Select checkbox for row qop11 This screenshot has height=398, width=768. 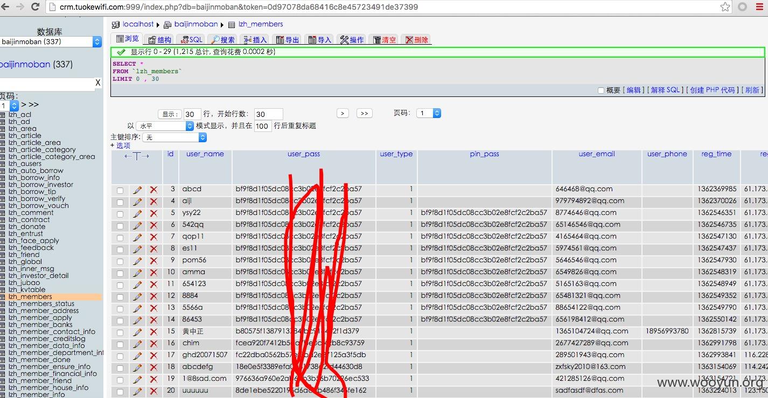click(120, 238)
